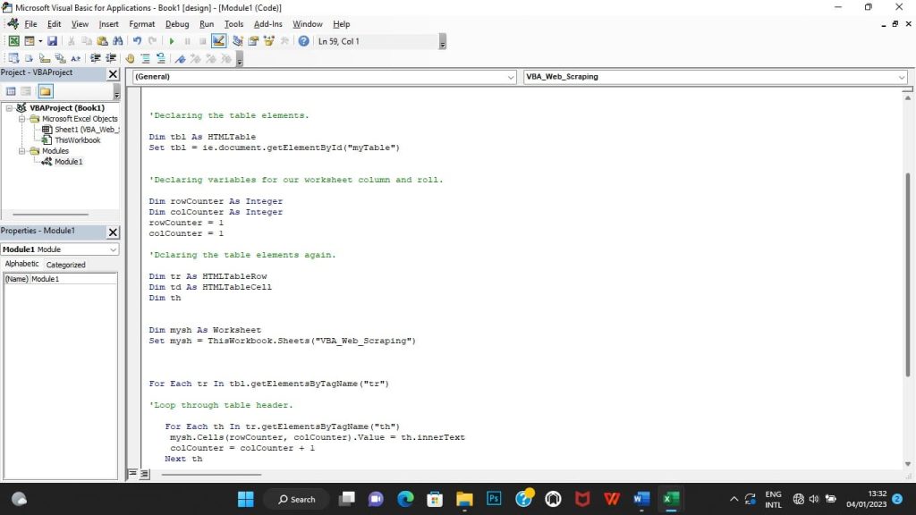This screenshot has height=515, width=916.
Task: Open the Object Browser icon
Action: tap(268, 41)
